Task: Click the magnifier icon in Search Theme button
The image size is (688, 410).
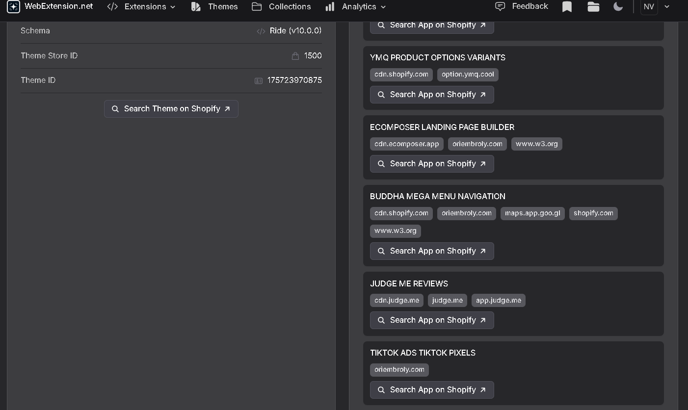Action: coord(115,109)
